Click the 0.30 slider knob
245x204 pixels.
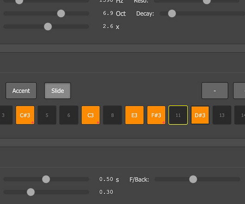point(31,192)
